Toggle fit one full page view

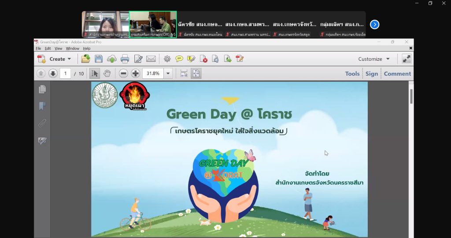[x=196, y=74]
